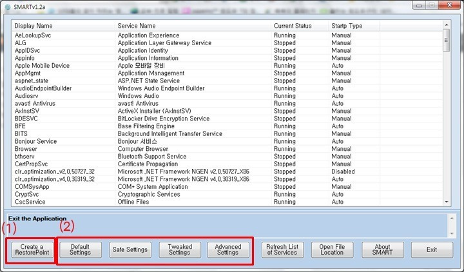Select the BDESVC row

tap(227, 119)
